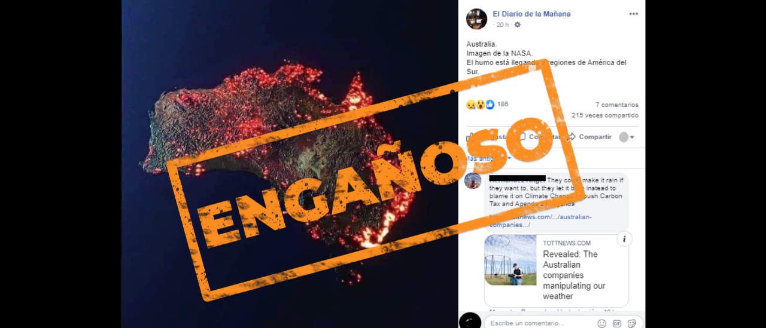Click El Diario de la Mañana profile picture
Screen dimensions: 766x328
click(x=476, y=19)
